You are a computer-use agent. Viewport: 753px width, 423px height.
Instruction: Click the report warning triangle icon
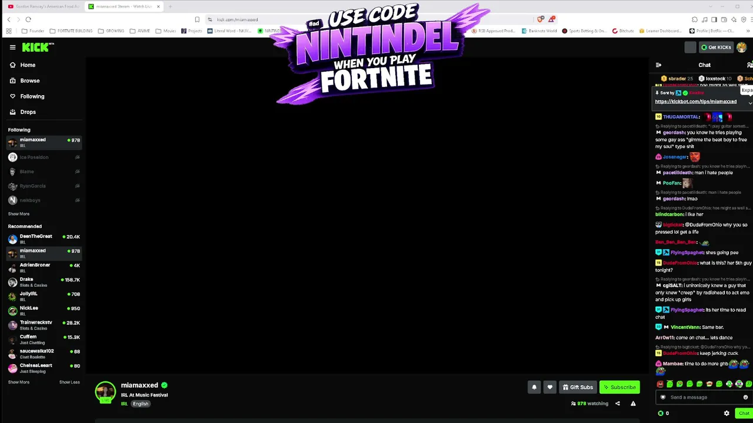633,404
